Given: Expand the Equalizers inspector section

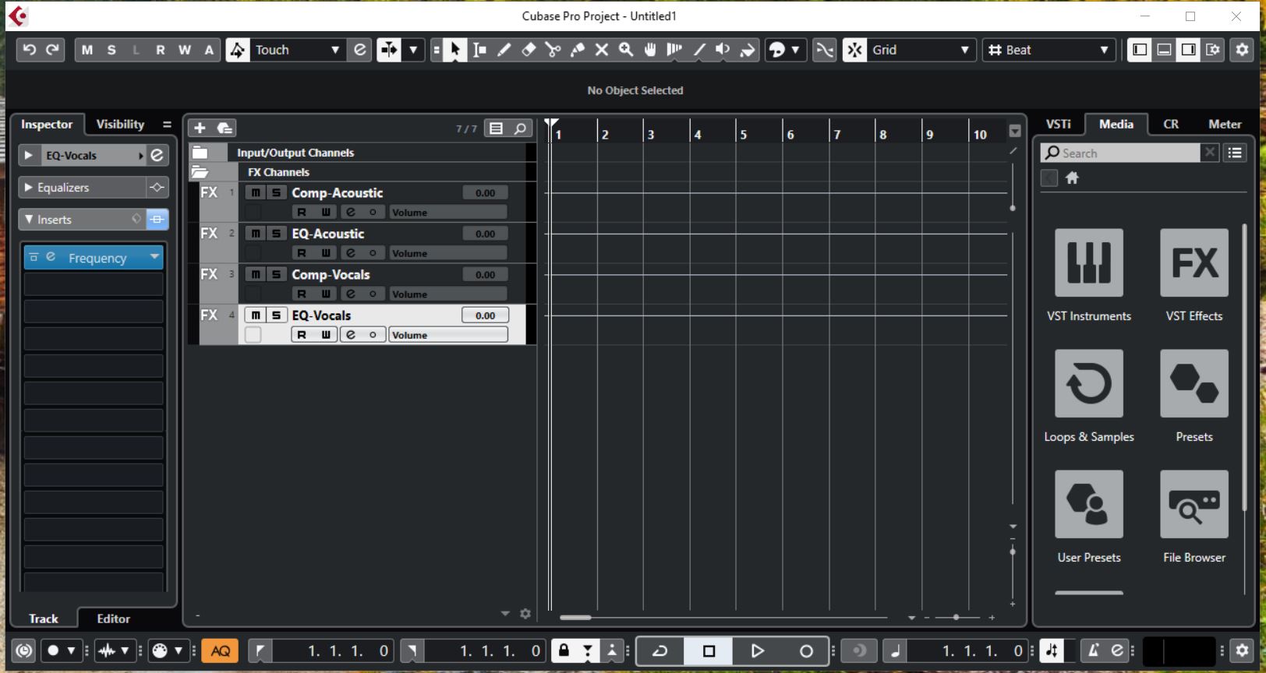Looking at the screenshot, I should point(29,188).
